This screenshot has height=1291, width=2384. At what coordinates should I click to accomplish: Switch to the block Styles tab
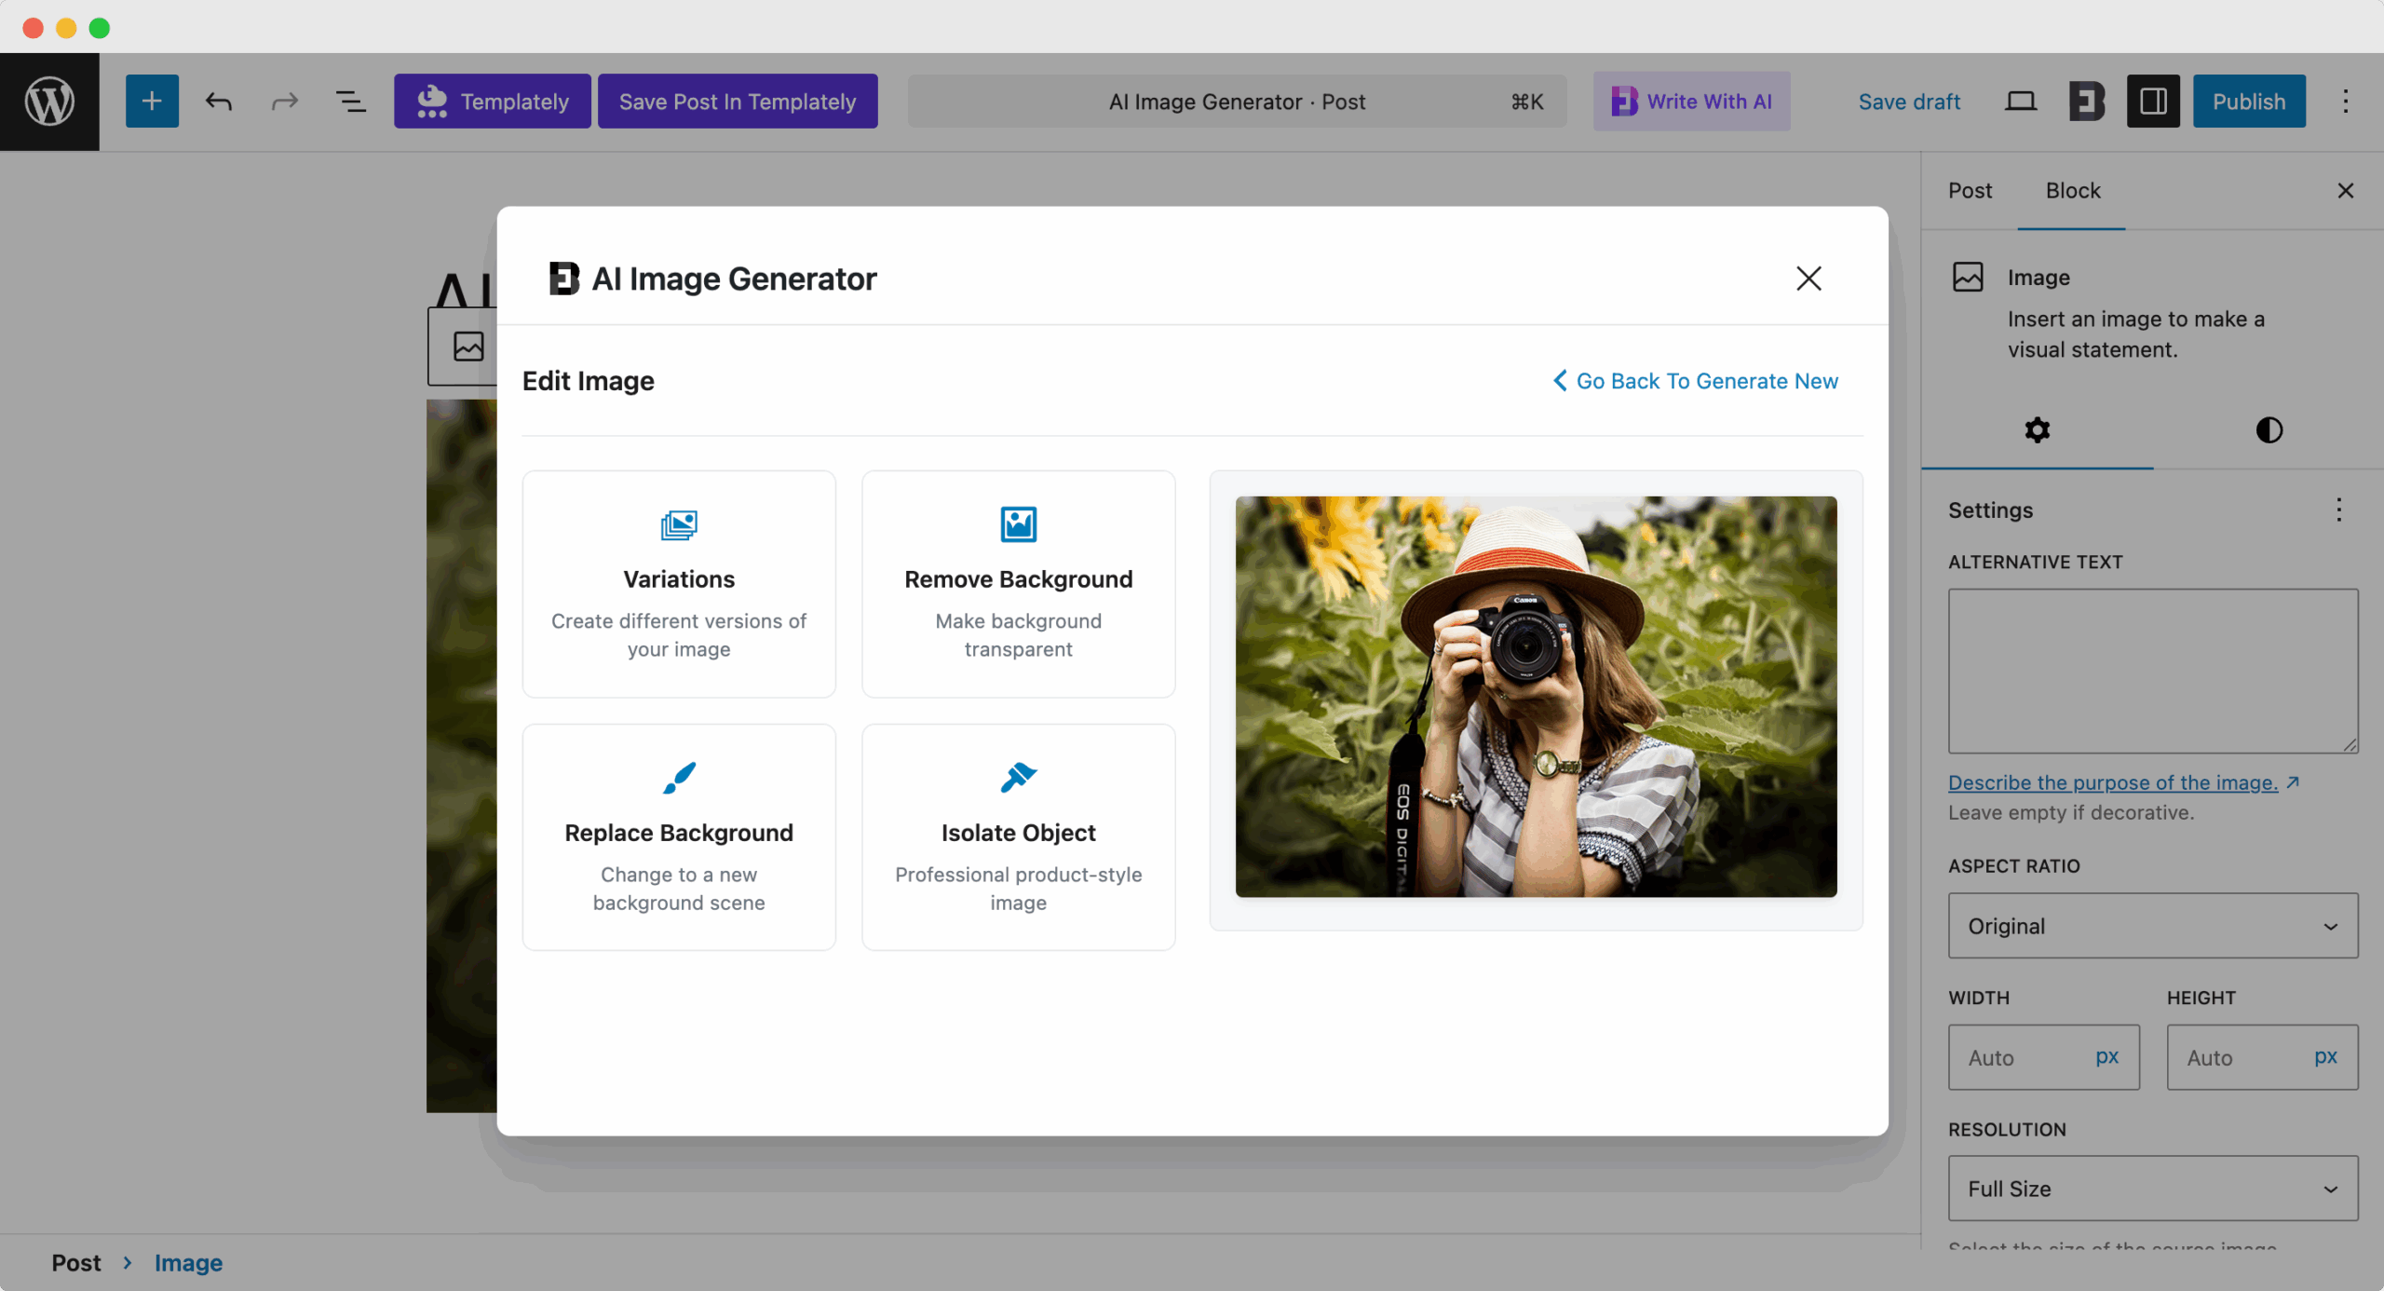[2269, 429]
